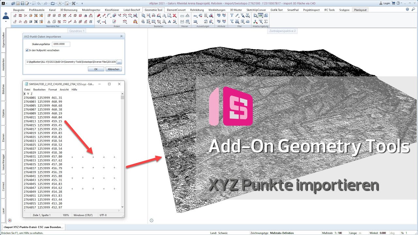Open the Layer side palette tab
Image resolution: width=418 pixels, height=235 pixels.
pos(3,211)
